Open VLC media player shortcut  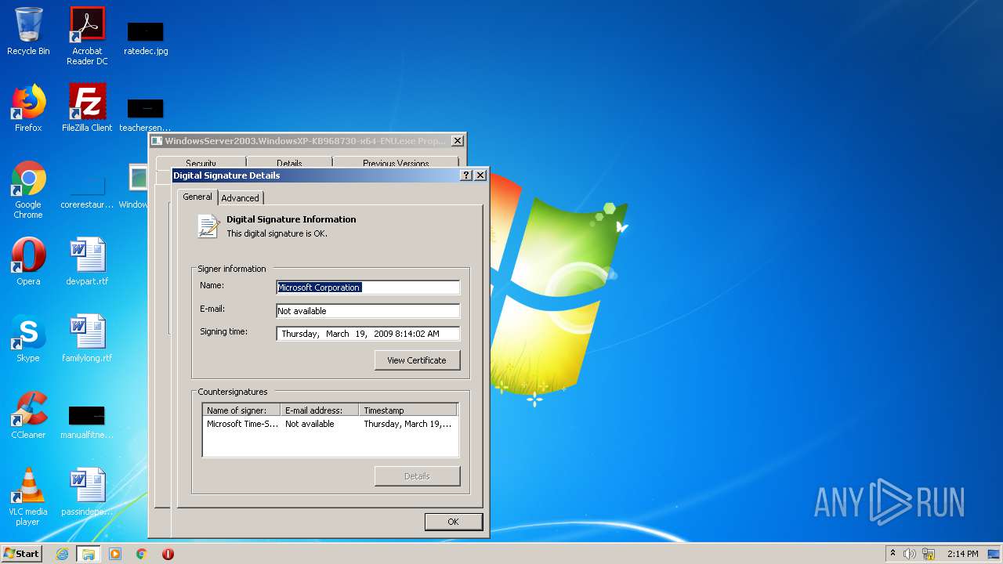(x=28, y=497)
